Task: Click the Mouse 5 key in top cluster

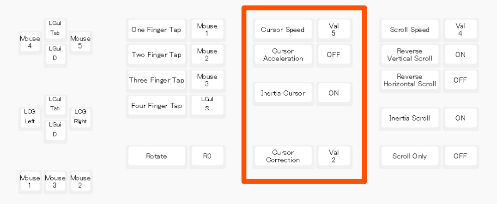Action: coord(80,42)
